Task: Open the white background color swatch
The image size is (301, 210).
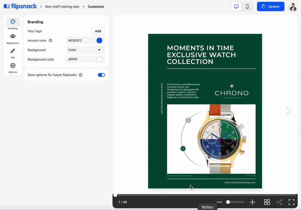Action: click(99, 59)
